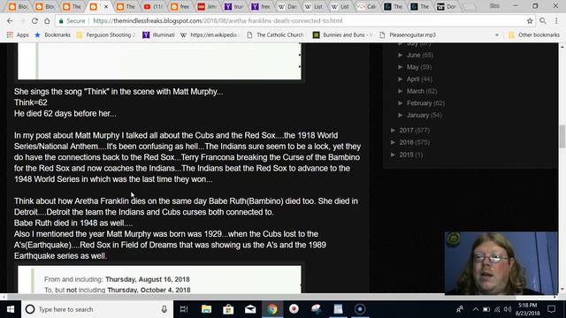
Task: Open the People icon in system tray
Action: [460, 309]
